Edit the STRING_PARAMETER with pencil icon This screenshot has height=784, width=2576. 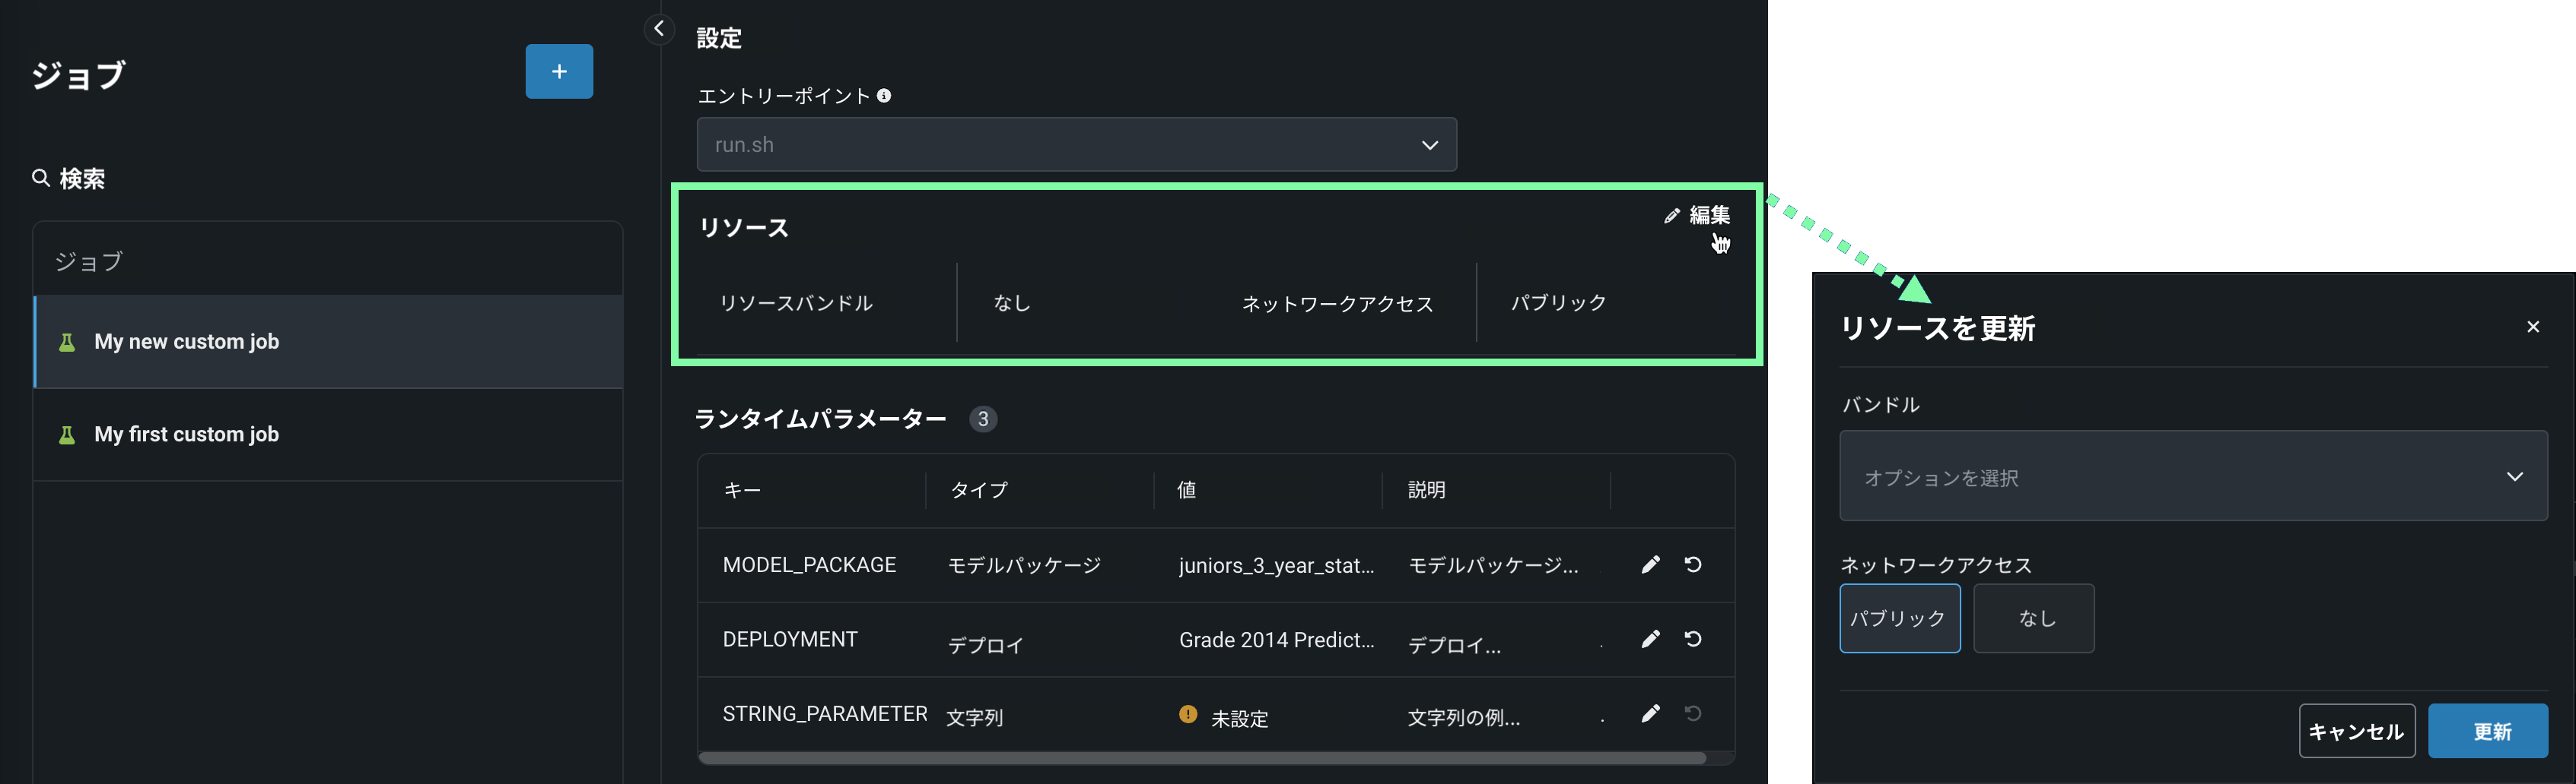(x=1650, y=714)
